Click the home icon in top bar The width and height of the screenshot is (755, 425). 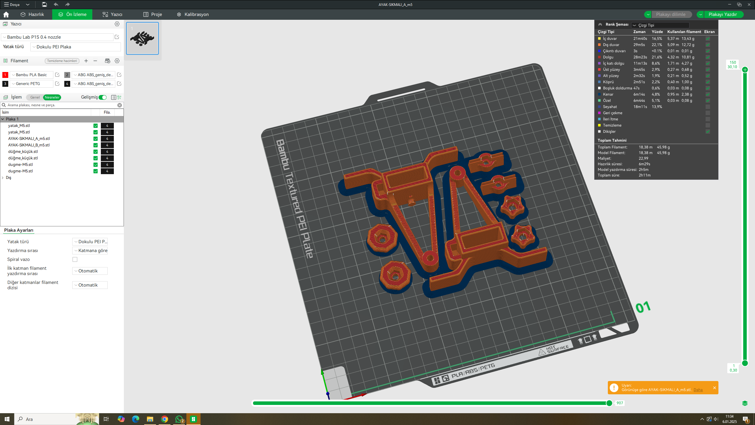tap(6, 14)
